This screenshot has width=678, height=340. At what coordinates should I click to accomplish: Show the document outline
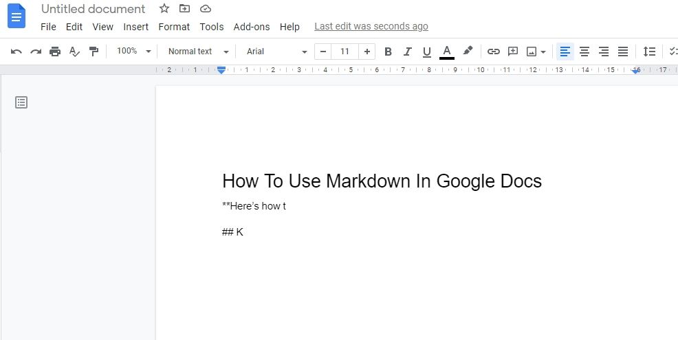[x=21, y=102]
